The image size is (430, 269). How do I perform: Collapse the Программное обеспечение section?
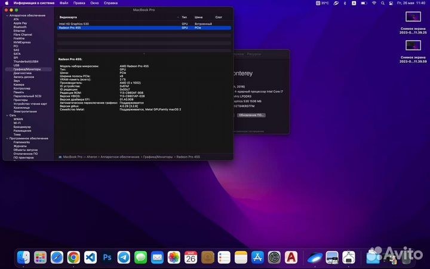[x=7, y=139]
